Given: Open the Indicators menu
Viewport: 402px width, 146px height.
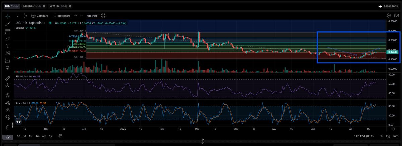Looking at the screenshot, I should point(61,16).
